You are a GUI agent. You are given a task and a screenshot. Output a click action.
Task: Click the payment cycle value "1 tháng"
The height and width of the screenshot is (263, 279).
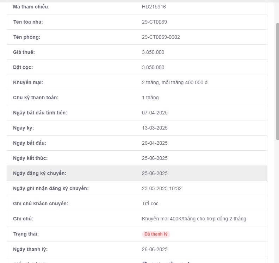click(x=150, y=98)
